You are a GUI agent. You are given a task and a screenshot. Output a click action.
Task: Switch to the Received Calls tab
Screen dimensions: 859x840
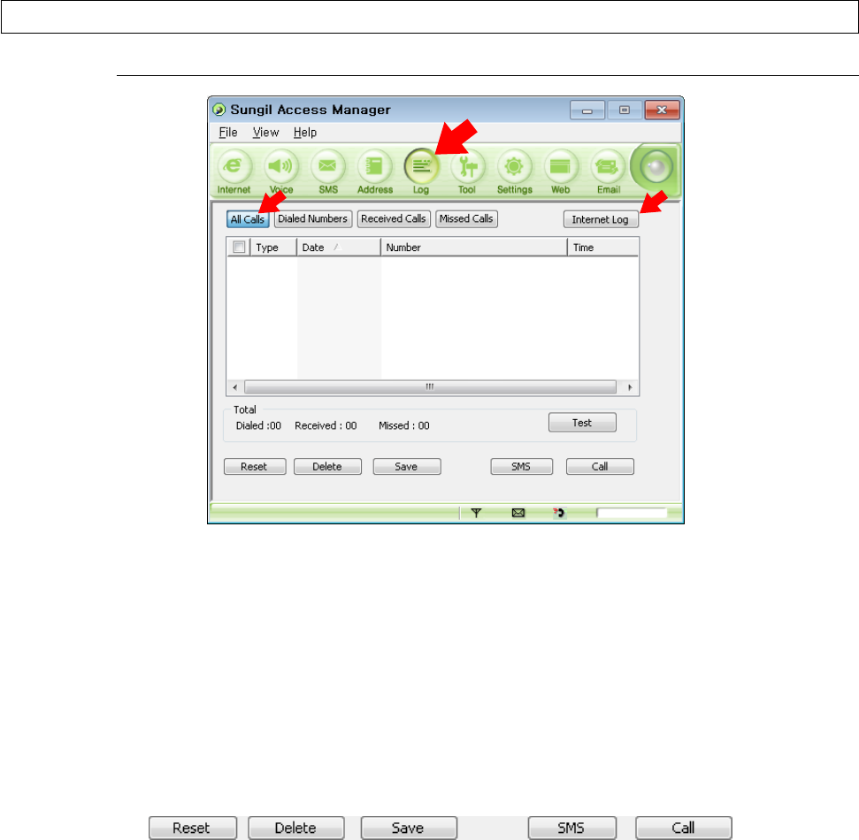click(394, 219)
